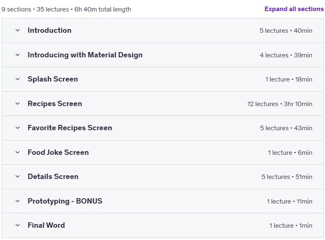Click the Details Screen section title
The width and height of the screenshot is (325, 240).
[53, 177]
